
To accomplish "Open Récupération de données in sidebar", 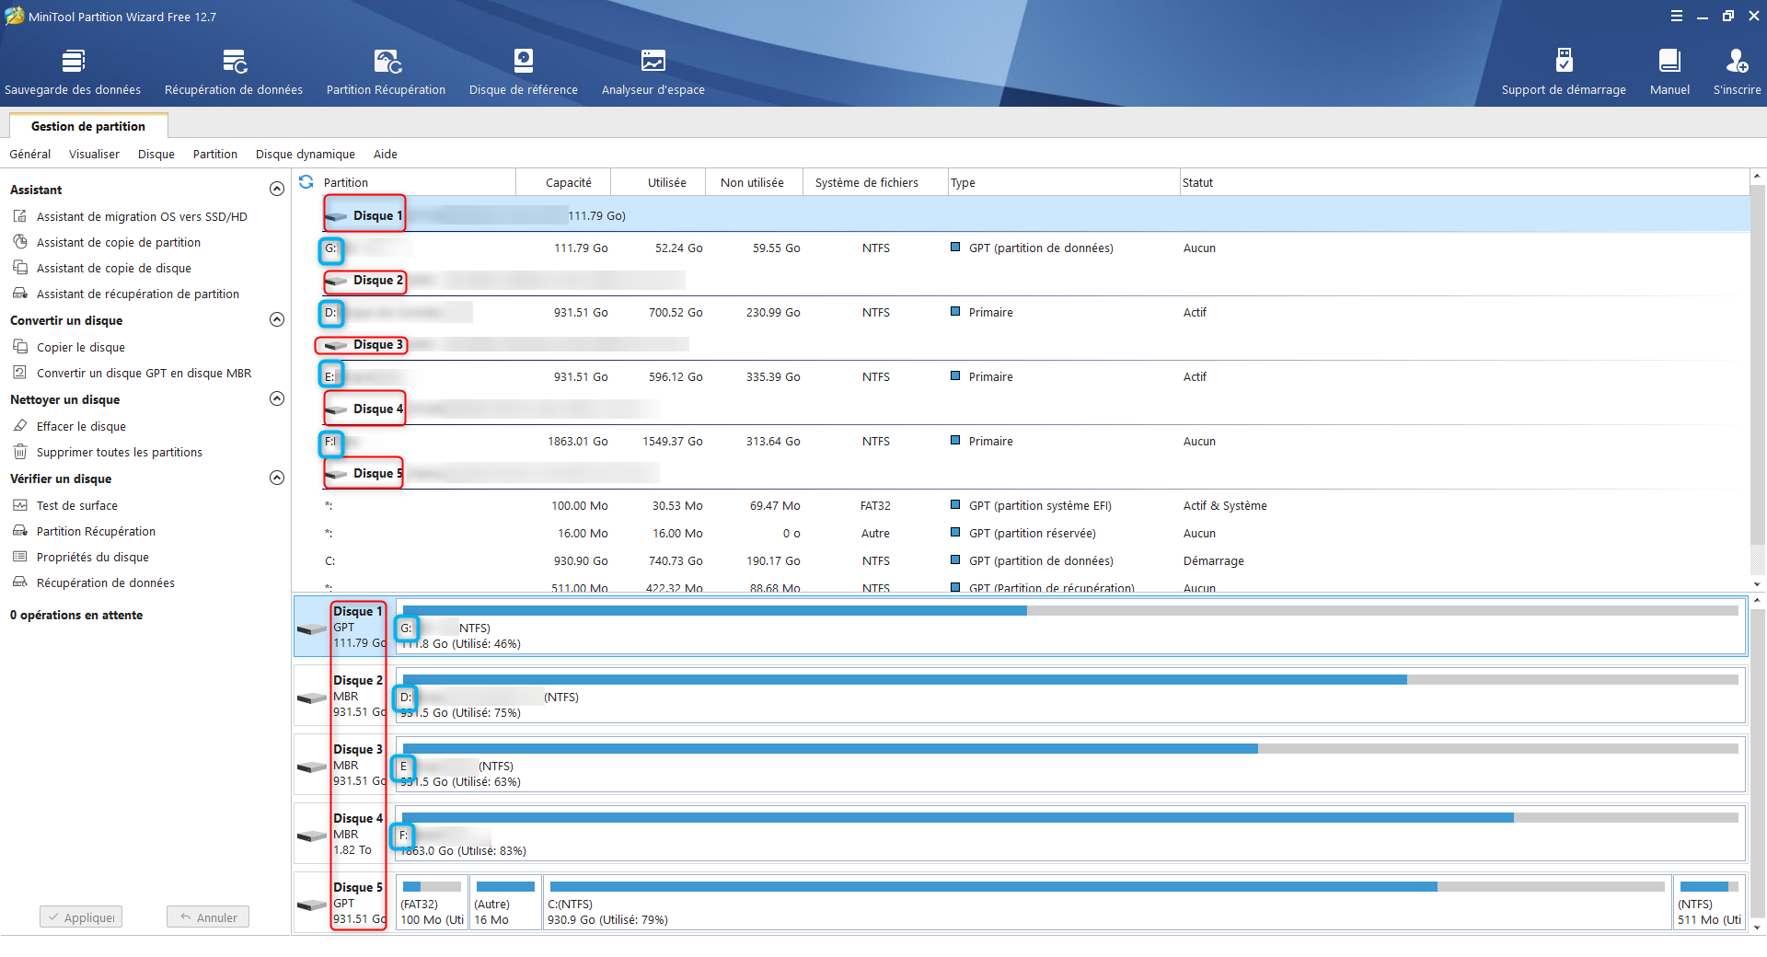I will [105, 582].
